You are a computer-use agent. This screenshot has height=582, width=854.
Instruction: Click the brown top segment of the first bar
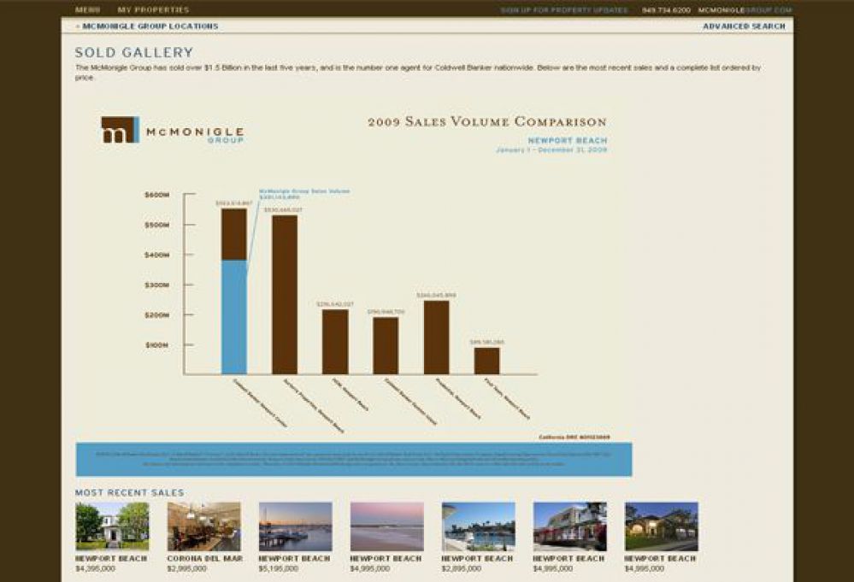coord(234,234)
